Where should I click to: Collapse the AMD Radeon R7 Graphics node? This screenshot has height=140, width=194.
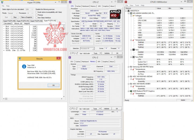(x=129, y=91)
